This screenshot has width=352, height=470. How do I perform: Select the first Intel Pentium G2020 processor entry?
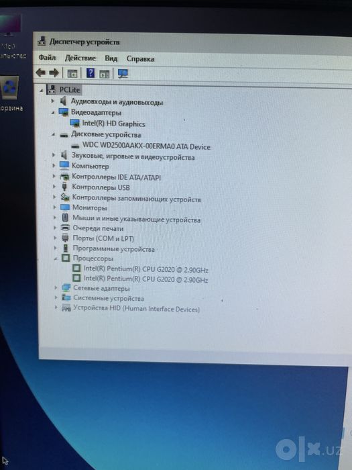pos(145,269)
